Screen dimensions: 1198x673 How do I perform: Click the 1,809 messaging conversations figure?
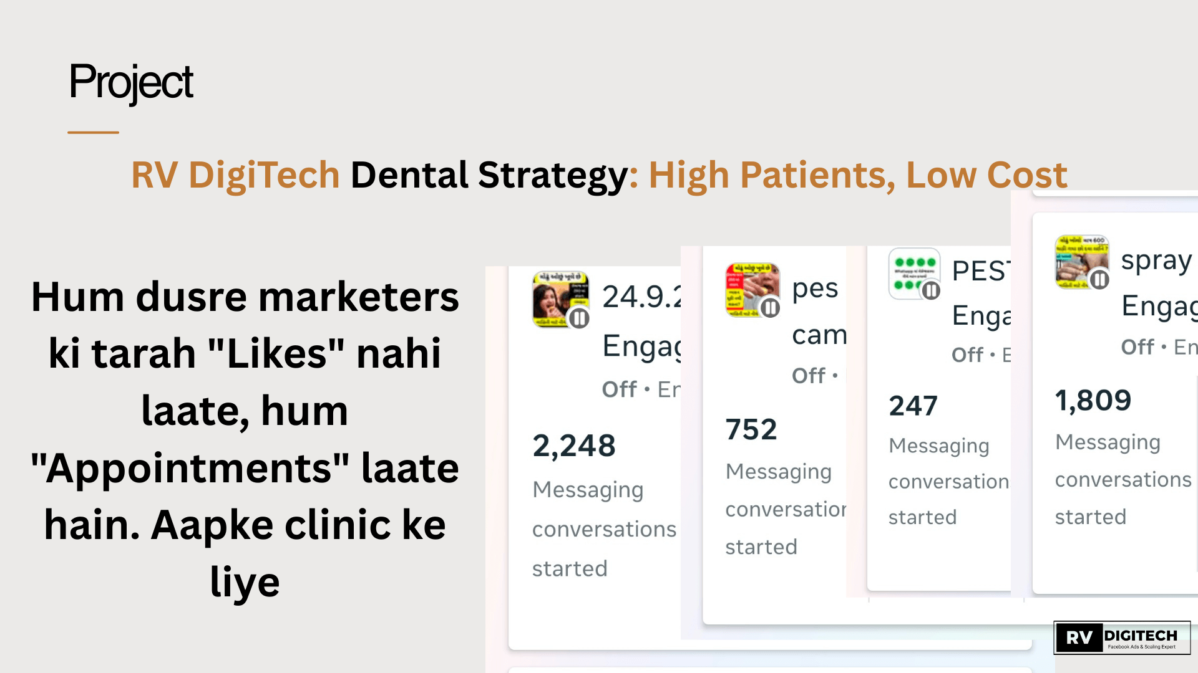tap(1093, 400)
